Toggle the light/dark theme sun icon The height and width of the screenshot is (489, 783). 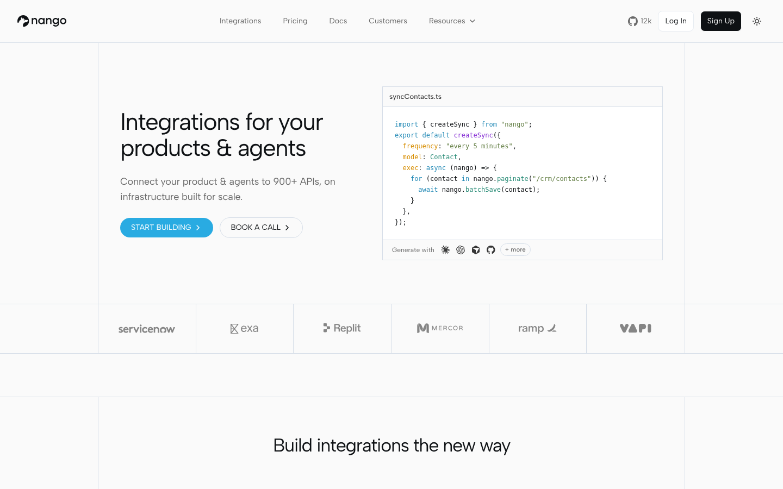757,21
